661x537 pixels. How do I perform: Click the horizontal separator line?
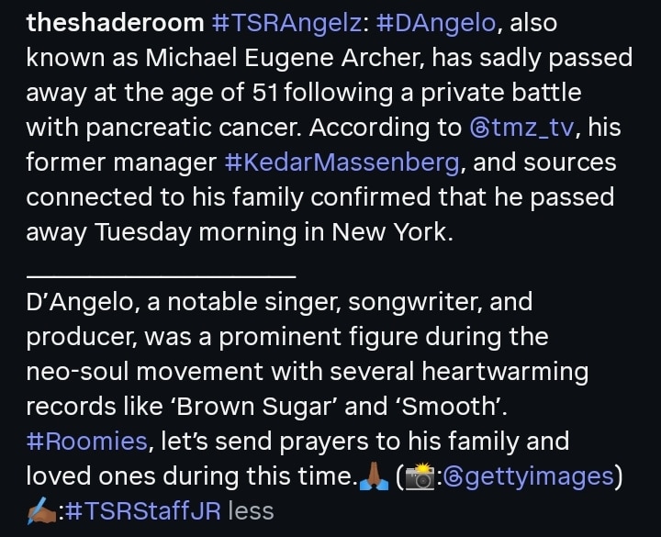coord(161,275)
